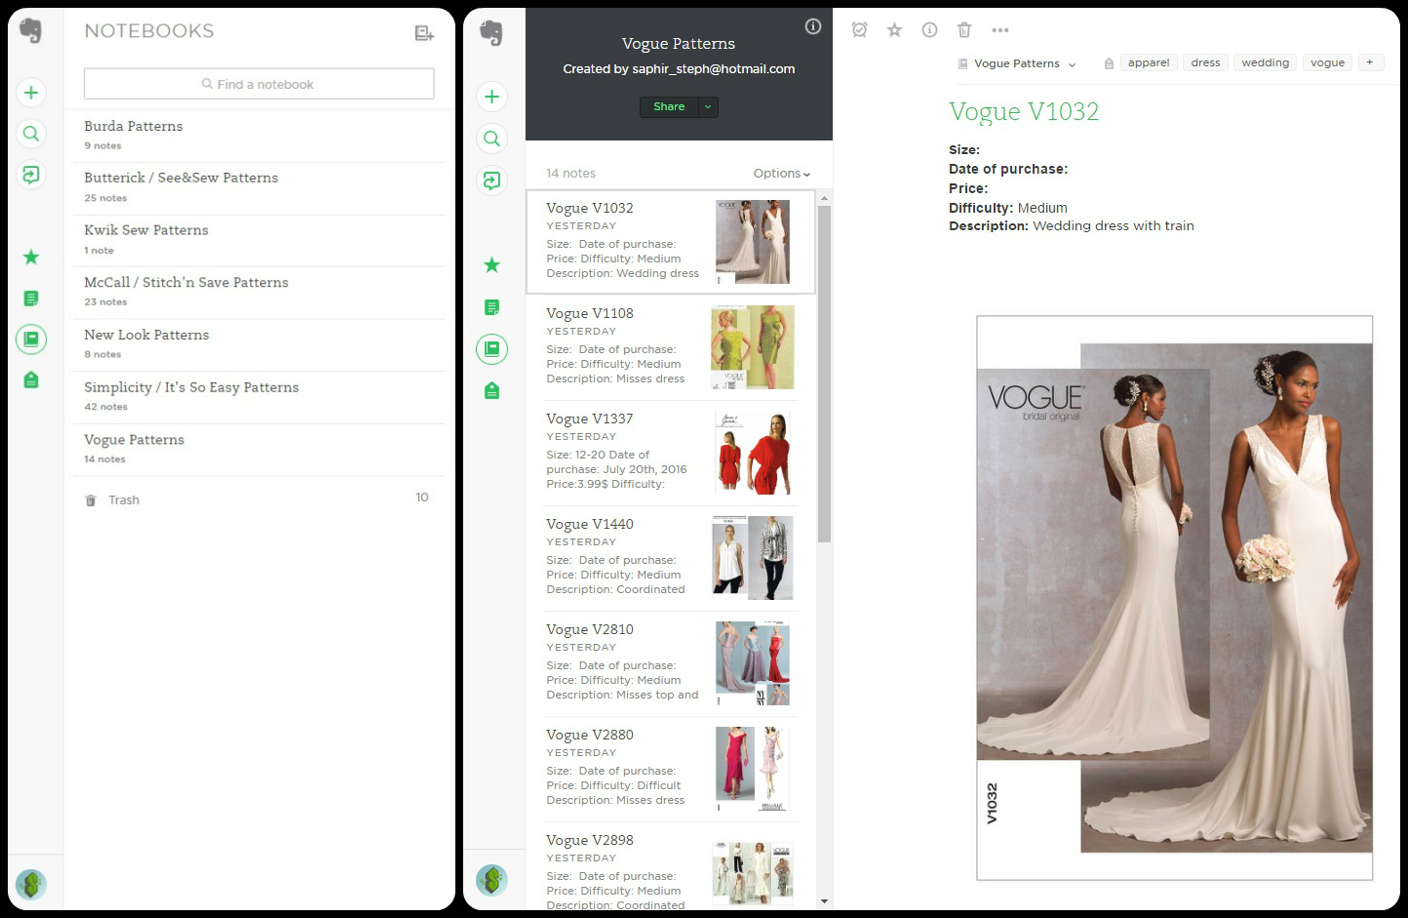1408x918 pixels.
Task: Select the Simplicity / It's So Easy Patterns notebook
Action: coord(191,388)
